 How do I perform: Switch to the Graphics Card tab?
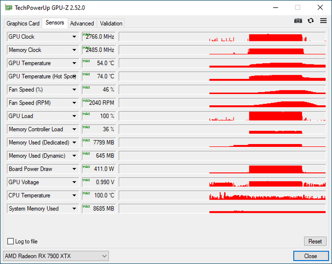[23, 23]
